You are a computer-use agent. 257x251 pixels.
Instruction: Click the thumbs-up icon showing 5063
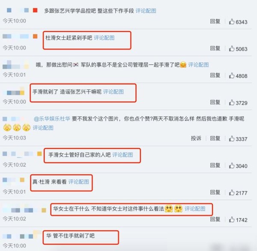click(232, 48)
